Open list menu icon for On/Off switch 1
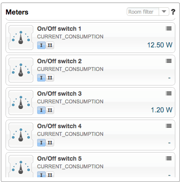Viewport: 180px width, 182px height. coord(168,29)
